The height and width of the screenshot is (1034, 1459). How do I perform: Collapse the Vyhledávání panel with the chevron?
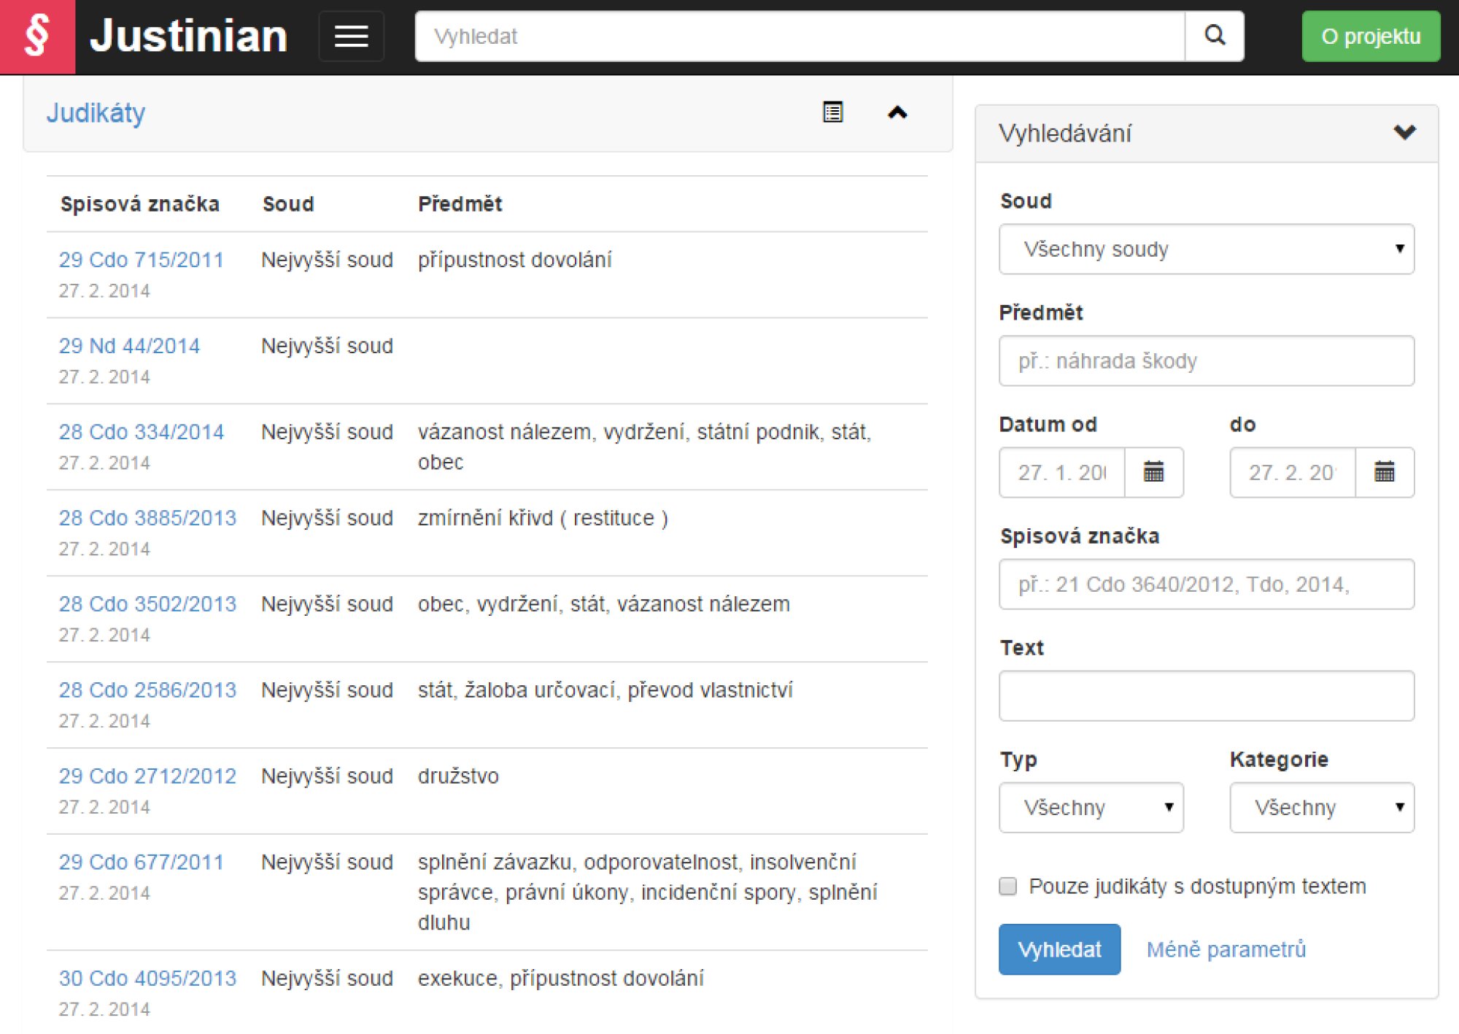[1404, 133]
